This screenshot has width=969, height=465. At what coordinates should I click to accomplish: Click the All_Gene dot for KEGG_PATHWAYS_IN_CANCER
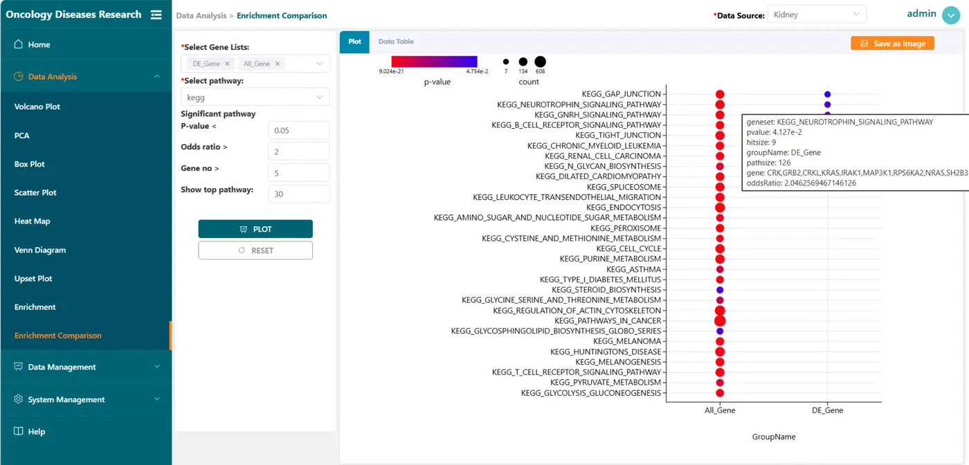point(720,321)
